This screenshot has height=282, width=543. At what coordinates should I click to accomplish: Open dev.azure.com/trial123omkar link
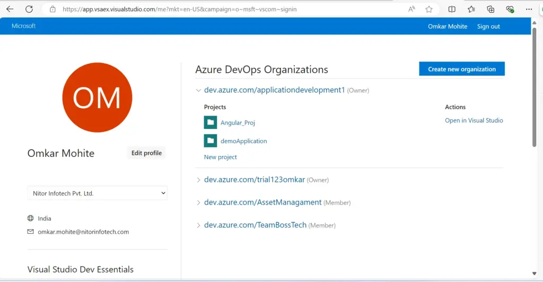(x=255, y=180)
